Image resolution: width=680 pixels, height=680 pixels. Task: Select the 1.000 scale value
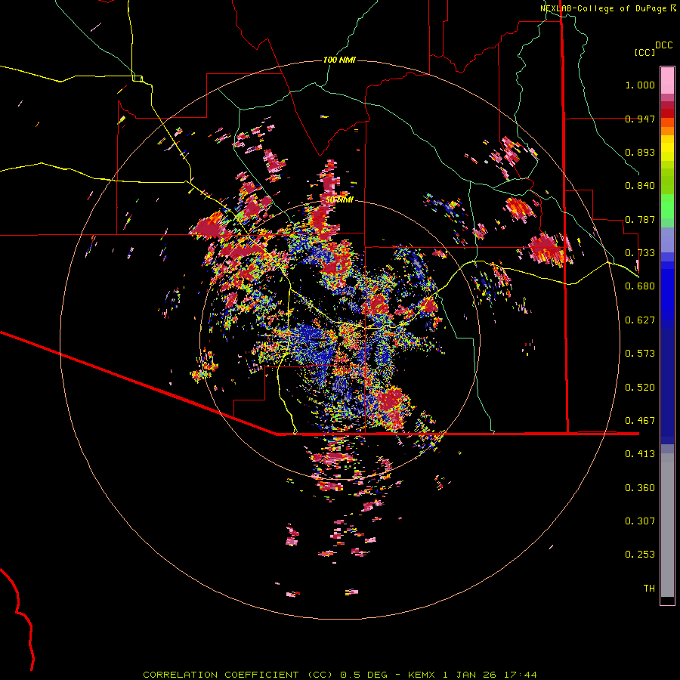tap(640, 85)
